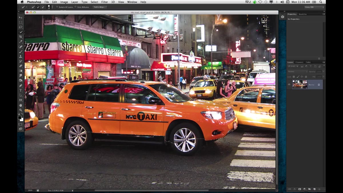Toggle lock position in Layers panel
This screenshot has height=193, width=343.
pyautogui.click(x=302, y=77)
